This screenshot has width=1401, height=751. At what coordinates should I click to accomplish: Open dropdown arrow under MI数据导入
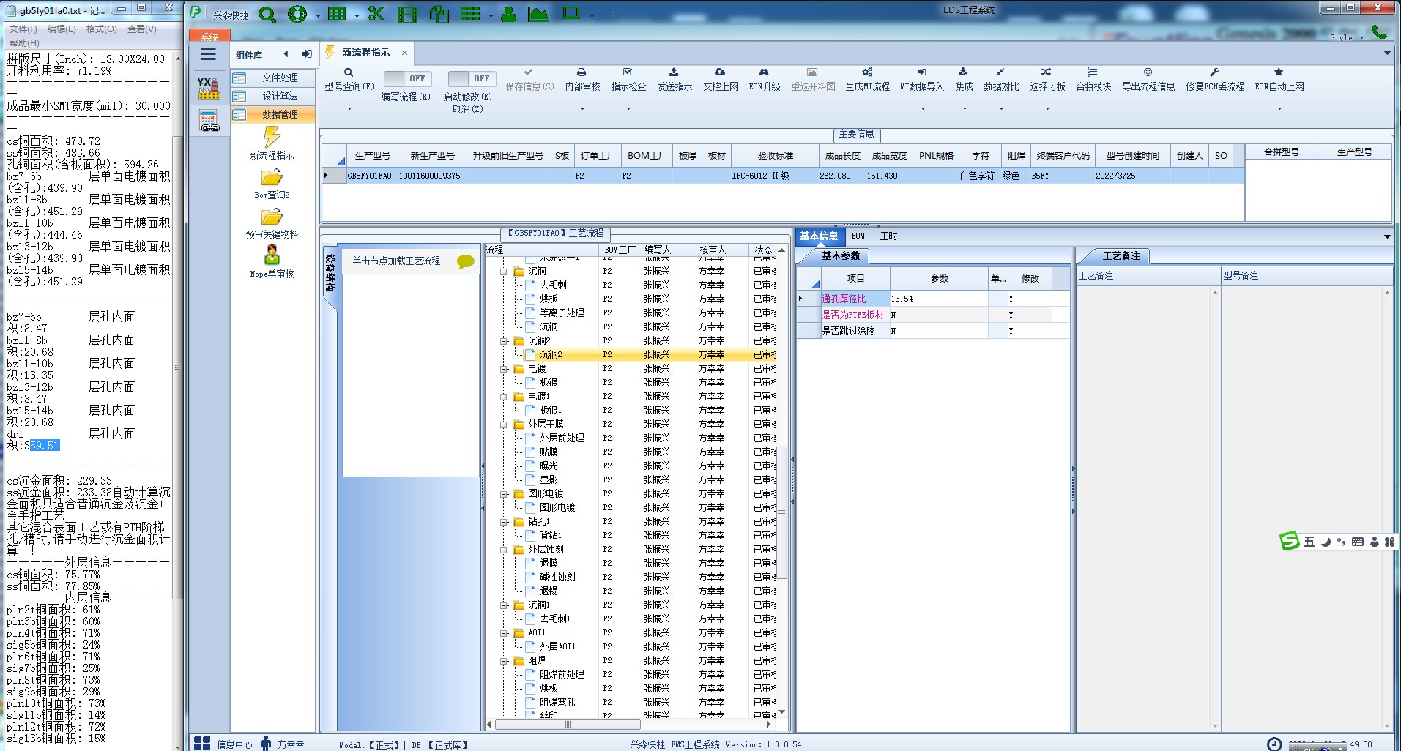(923, 108)
